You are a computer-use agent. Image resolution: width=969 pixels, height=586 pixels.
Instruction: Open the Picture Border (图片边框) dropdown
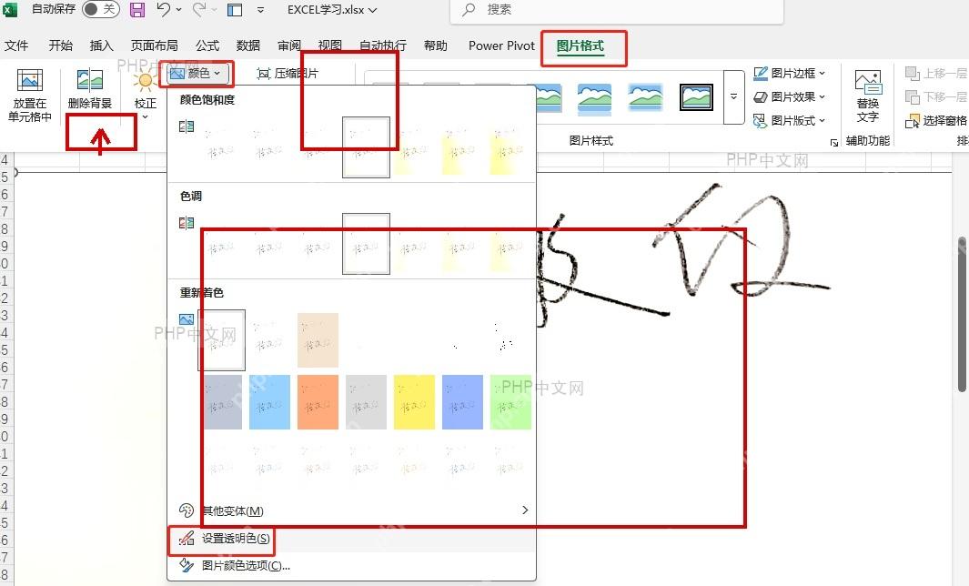[x=789, y=74]
